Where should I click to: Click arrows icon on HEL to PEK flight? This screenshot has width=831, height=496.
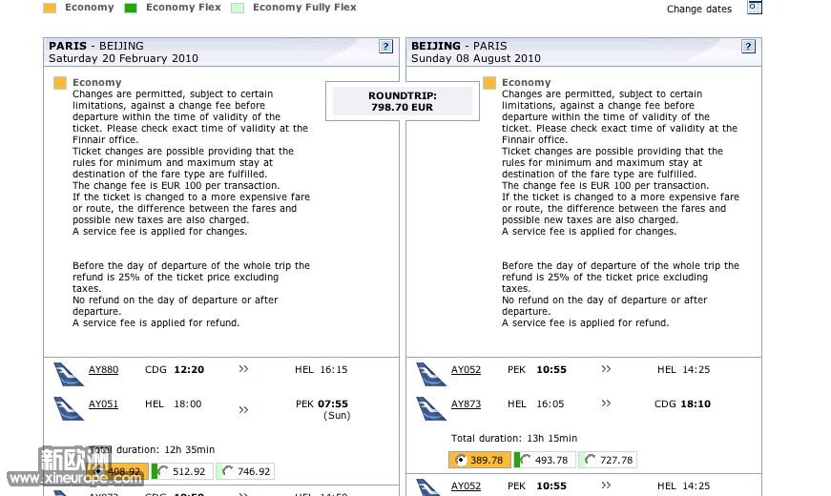tap(243, 409)
